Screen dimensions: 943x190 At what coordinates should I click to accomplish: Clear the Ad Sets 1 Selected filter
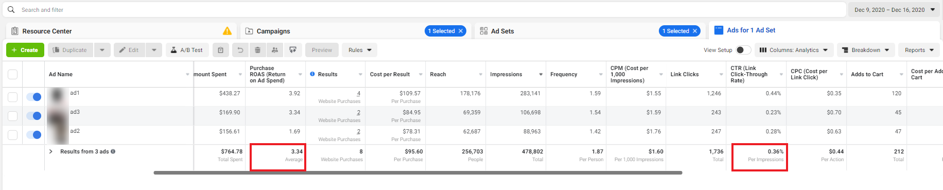[695, 31]
